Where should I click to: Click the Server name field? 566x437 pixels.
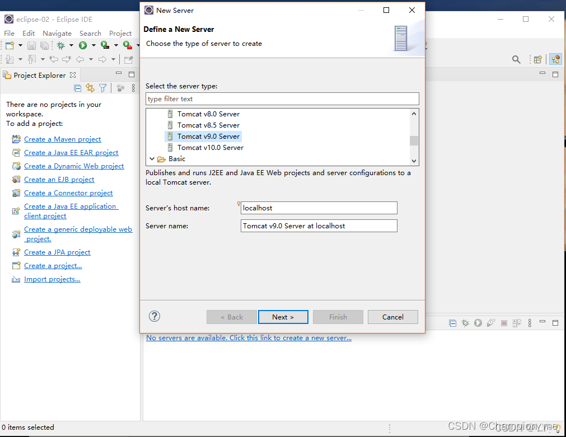click(x=319, y=226)
